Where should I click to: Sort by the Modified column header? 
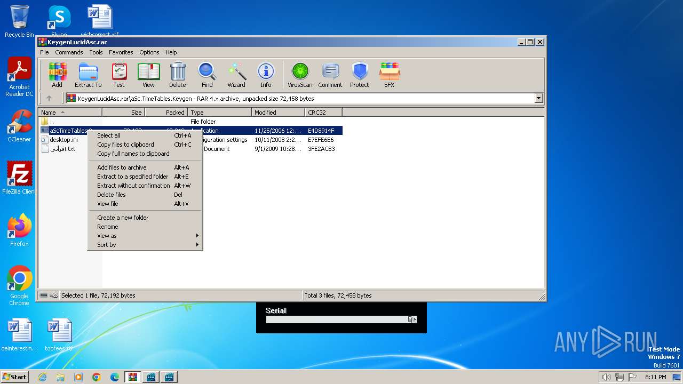pyautogui.click(x=277, y=113)
